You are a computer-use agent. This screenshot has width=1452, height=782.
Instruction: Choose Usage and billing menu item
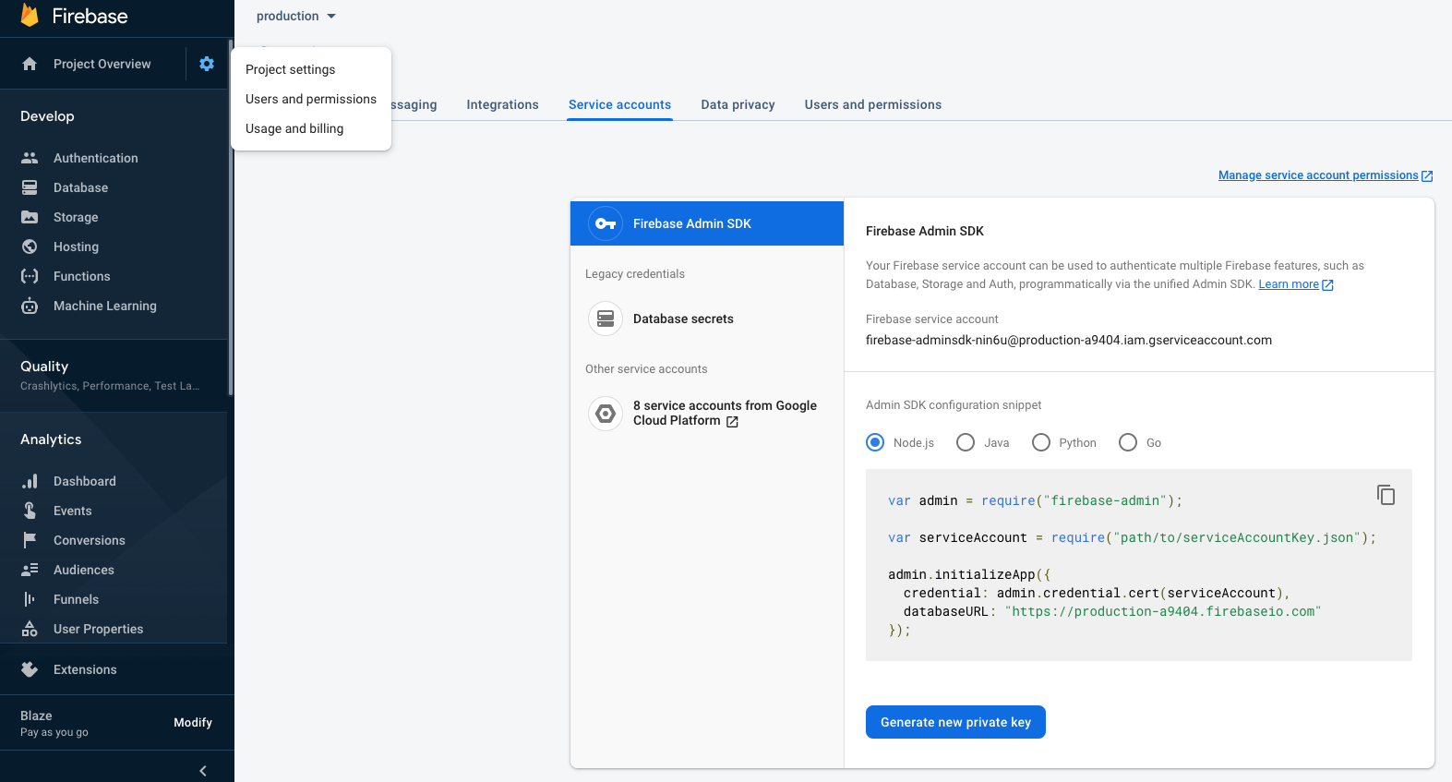coord(294,128)
